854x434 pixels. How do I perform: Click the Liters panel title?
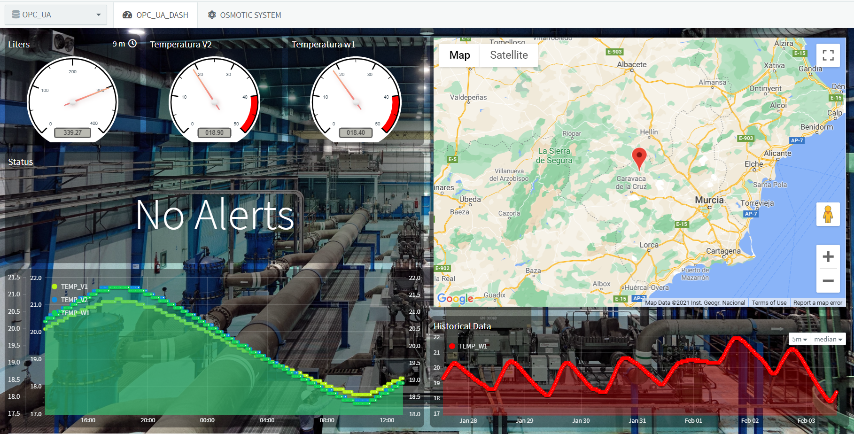(x=19, y=44)
